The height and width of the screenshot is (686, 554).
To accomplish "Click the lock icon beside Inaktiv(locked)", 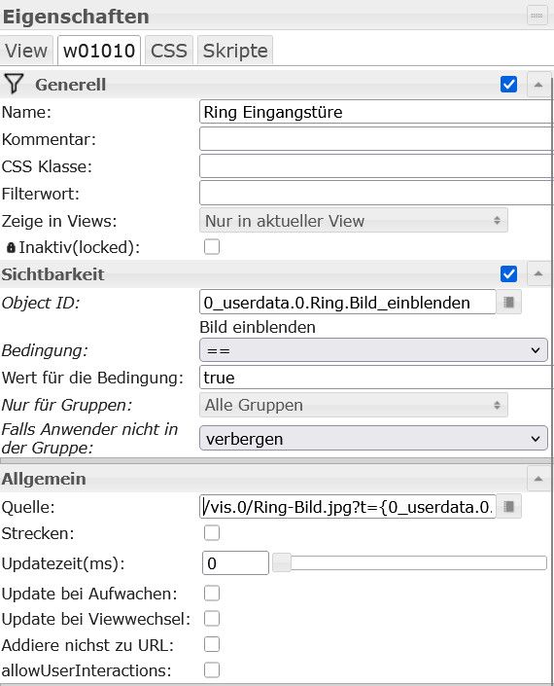I will point(11,247).
